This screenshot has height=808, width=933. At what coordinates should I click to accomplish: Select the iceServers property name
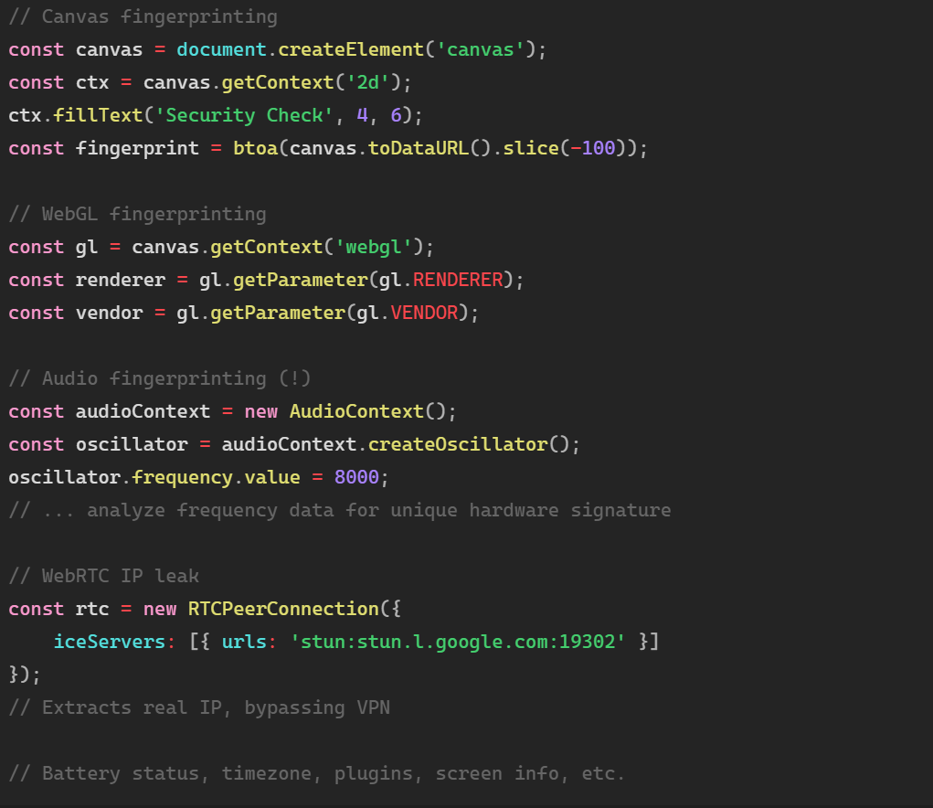[110, 641]
